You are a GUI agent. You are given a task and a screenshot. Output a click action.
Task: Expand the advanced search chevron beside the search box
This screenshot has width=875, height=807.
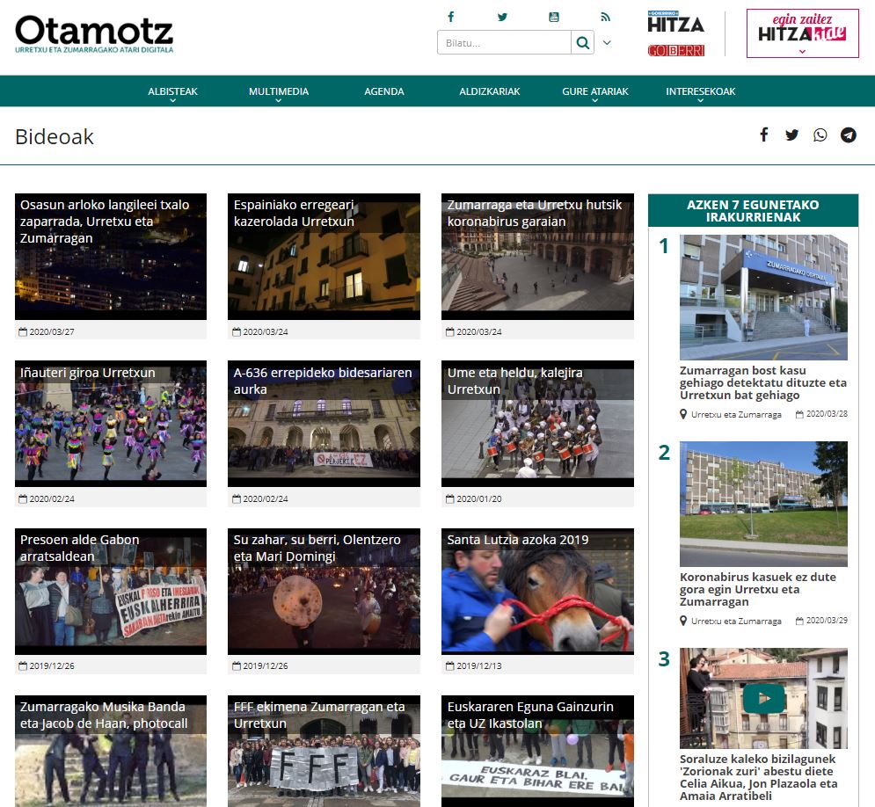(x=607, y=43)
